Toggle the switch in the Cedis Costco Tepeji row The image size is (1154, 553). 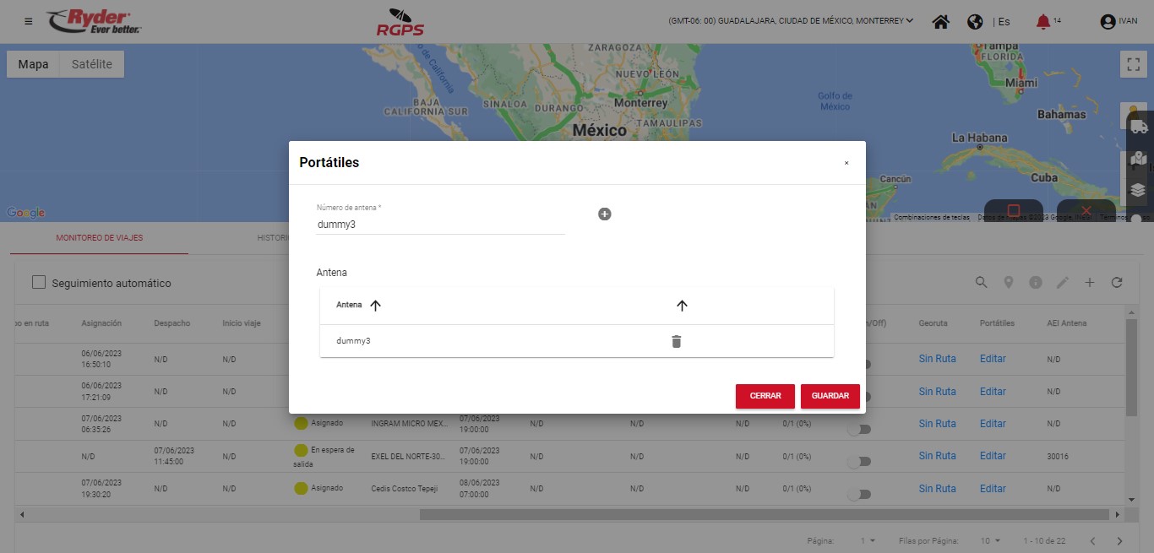[859, 494]
